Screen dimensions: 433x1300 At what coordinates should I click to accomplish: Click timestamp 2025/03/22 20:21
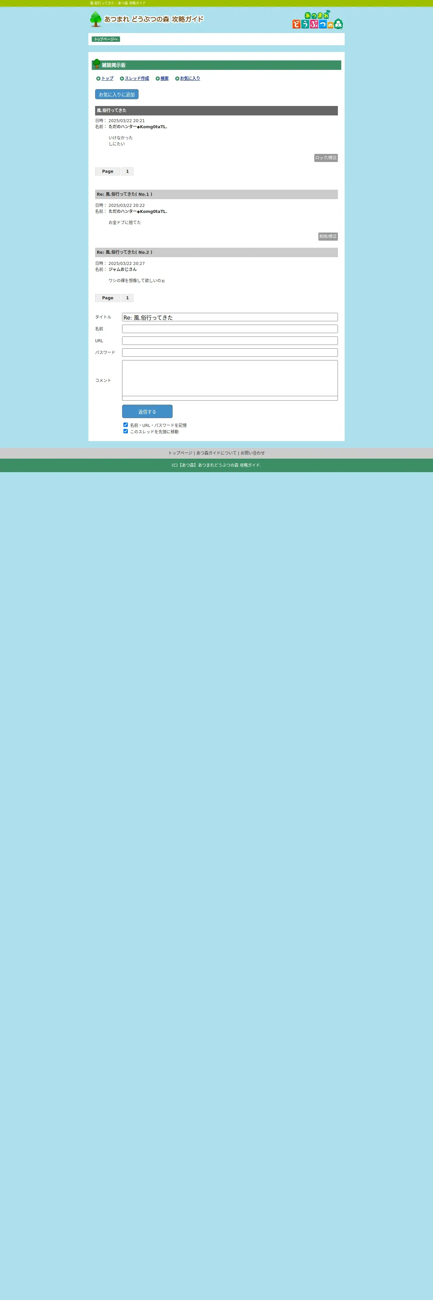coord(126,121)
